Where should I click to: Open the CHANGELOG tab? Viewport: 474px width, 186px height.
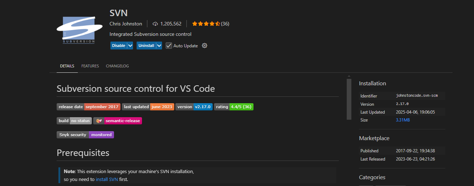(x=117, y=66)
